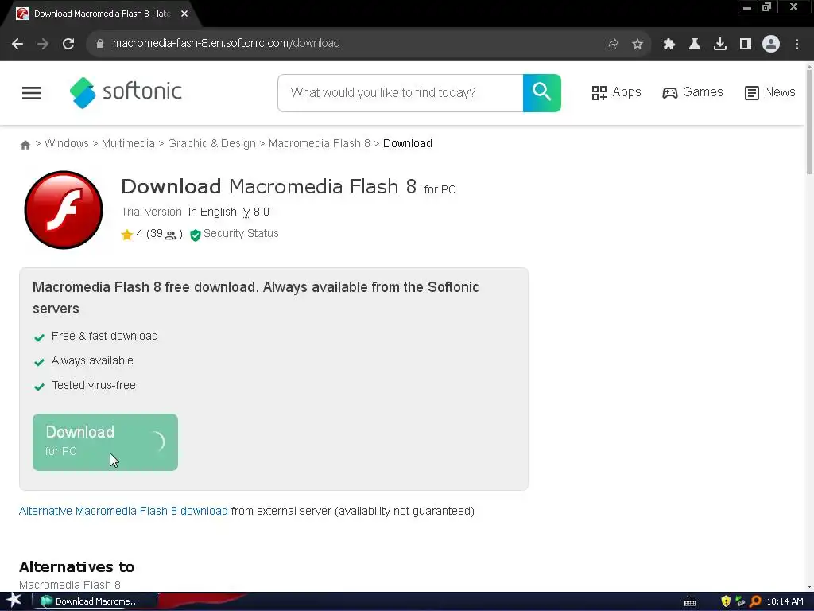
Task: Submit search with magnifier button
Action: (541, 93)
